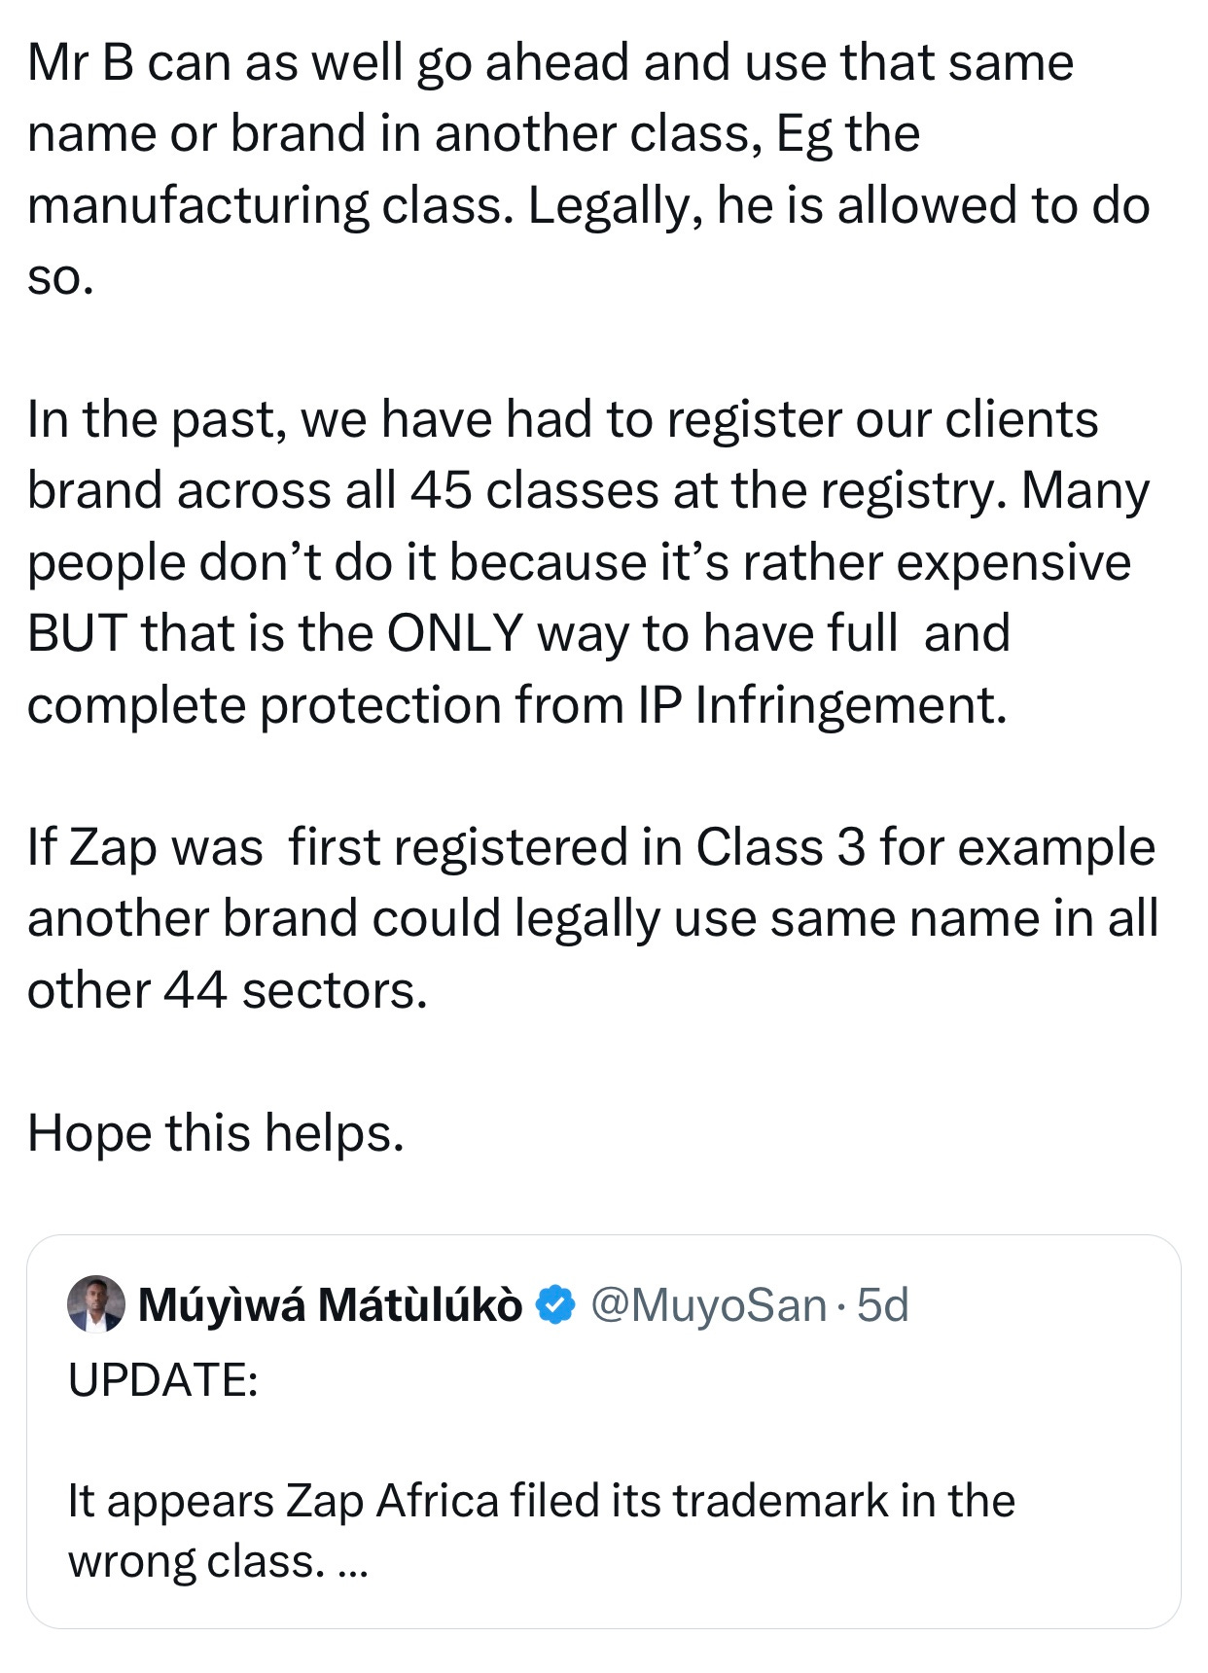
Task: Click the words 'If Zap was'
Action: (x=145, y=847)
